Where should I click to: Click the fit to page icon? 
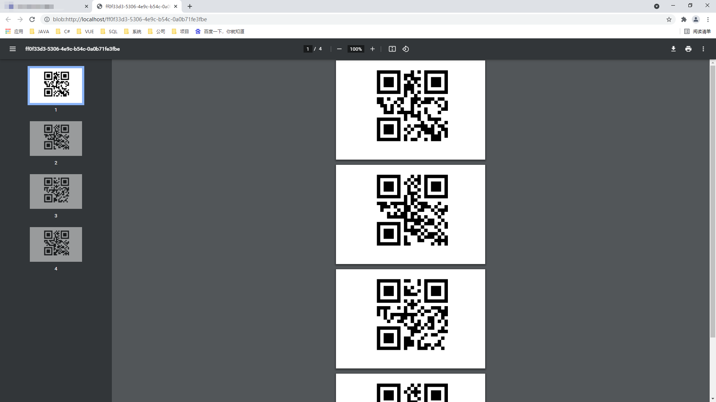click(392, 49)
